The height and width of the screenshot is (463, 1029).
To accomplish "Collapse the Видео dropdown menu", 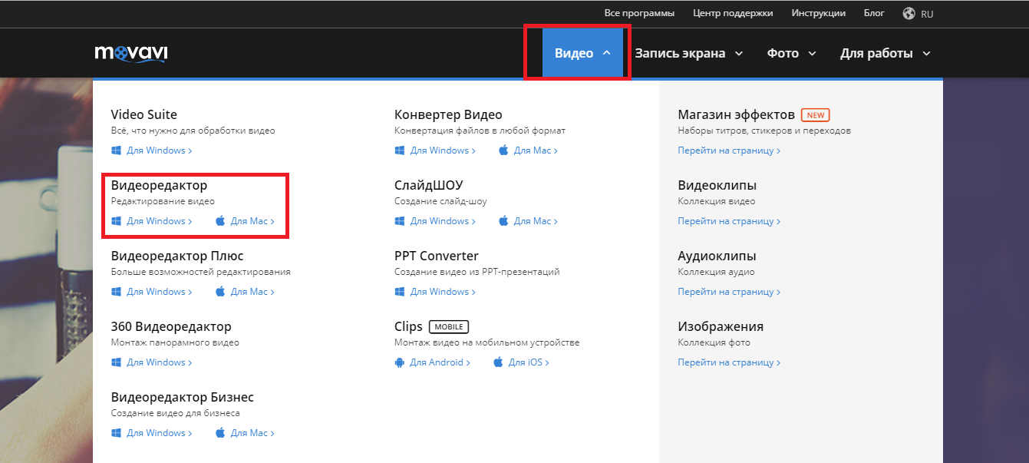I will tap(582, 53).
